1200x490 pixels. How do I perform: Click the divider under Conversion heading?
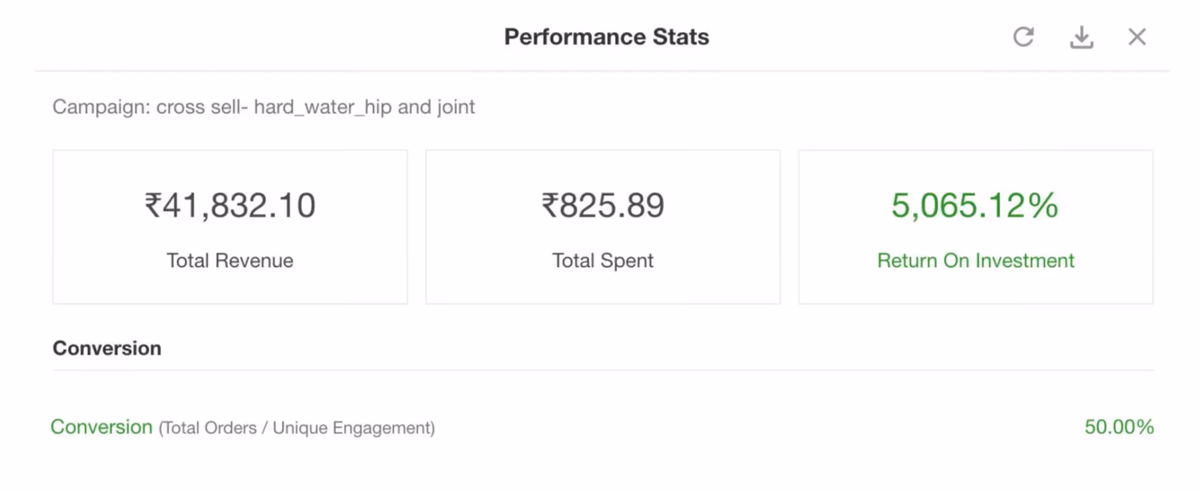[603, 370]
